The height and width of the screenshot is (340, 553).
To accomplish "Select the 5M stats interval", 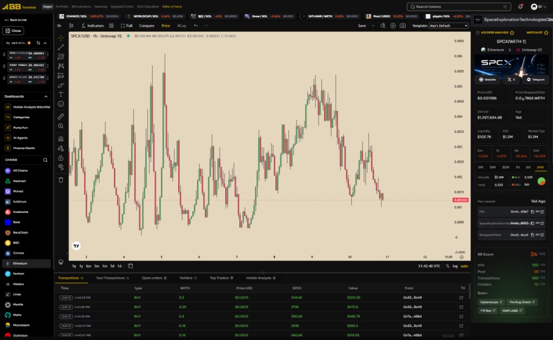I will click(480, 167).
